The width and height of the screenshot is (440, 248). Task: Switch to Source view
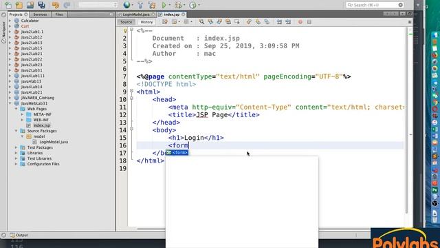click(x=126, y=22)
